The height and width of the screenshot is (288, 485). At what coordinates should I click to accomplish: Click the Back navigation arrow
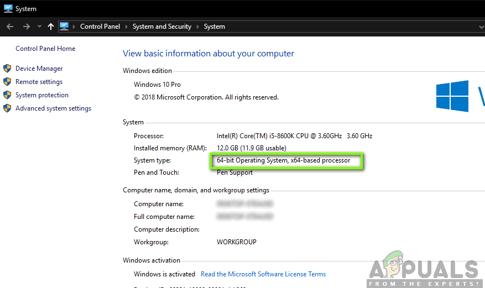(x=10, y=27)
